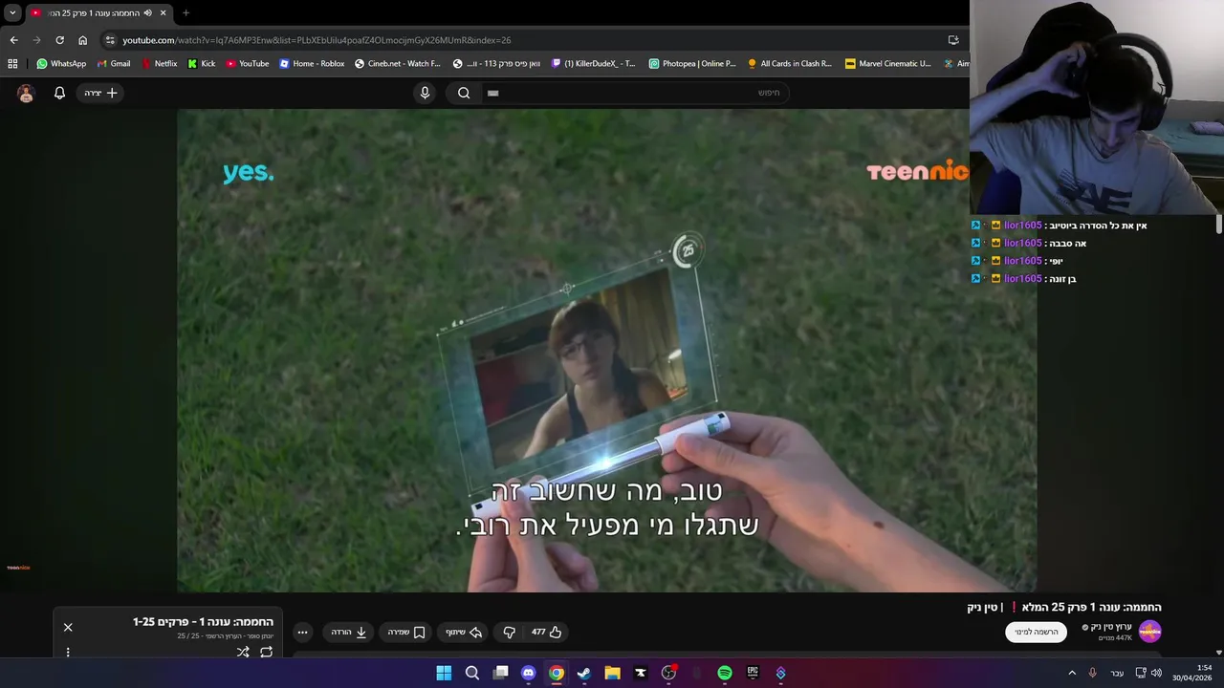This screenshot has height=688, width=1224.
Task: Click the site information icon in address bar
Action: tap(110, 40)
